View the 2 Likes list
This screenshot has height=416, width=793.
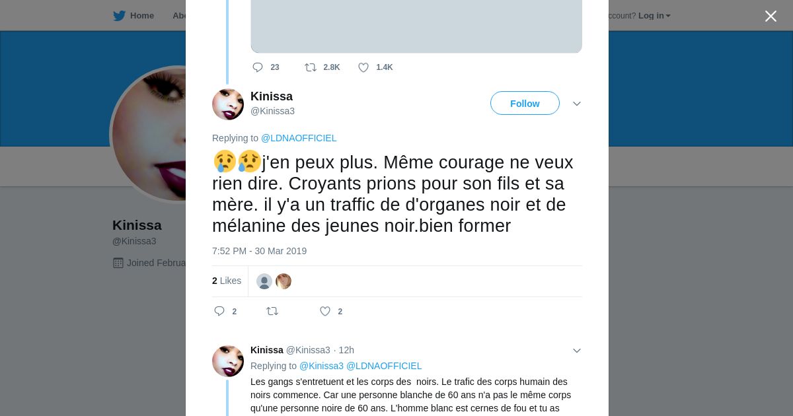tap(227, 281)
